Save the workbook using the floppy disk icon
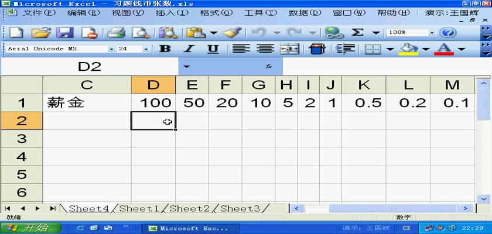The image size is (492, 234). click(64, 33)
